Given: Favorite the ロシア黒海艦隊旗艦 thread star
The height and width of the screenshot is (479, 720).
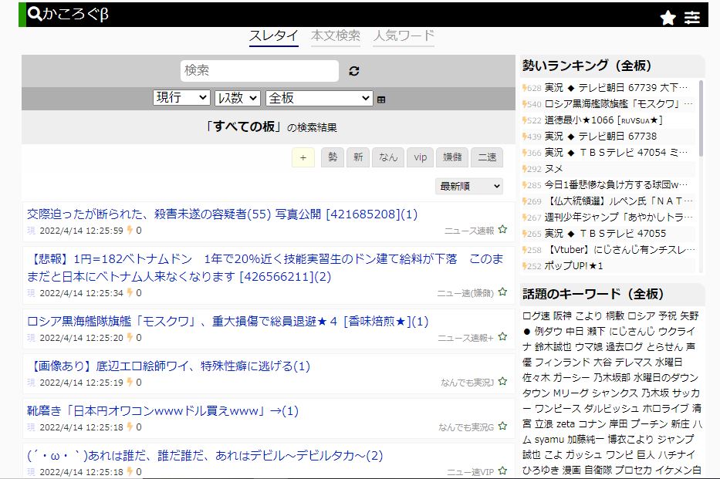Looking at the screenshot, I should pos(503,337).
